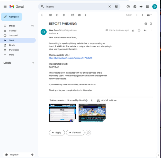161x158 pixels.
Task: Open the Purchases folder
Action: pos(18,50)
